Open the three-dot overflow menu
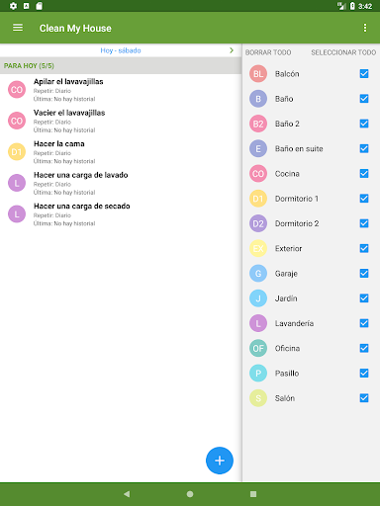Image resolution: width=380 pixels, height=506 pixels. [365, 28]
